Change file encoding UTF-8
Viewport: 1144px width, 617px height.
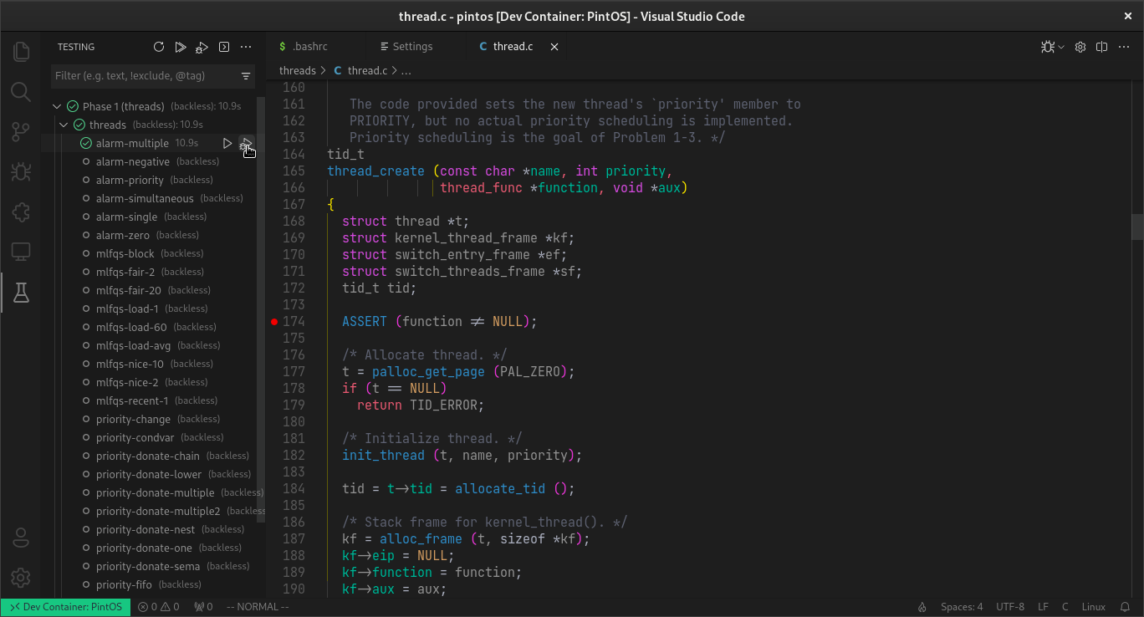coord(1010,607)
